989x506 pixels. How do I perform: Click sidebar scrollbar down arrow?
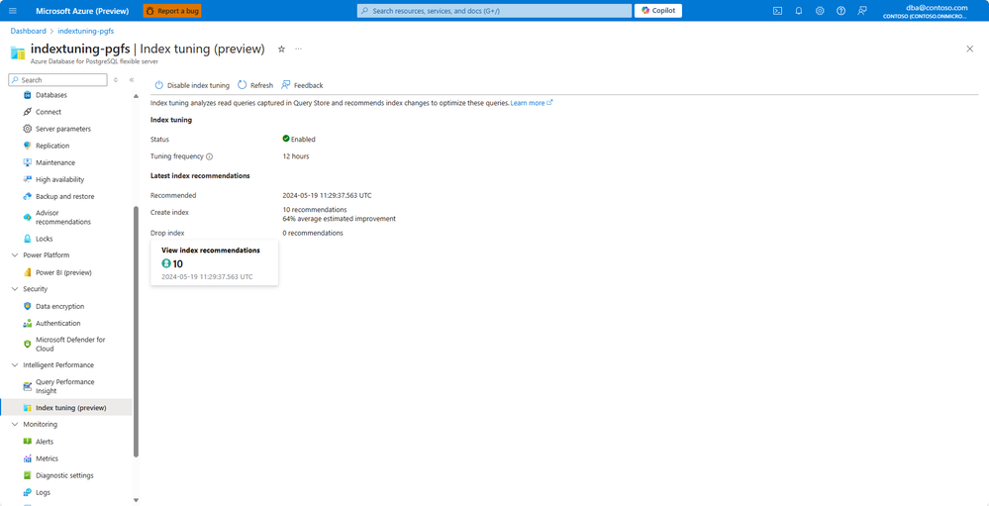pyautogui.click(x=136, y=500)
